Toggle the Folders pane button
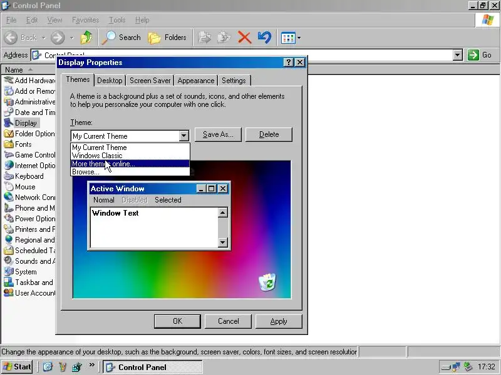This screenshot has width=501, height=375. (167, 37)
